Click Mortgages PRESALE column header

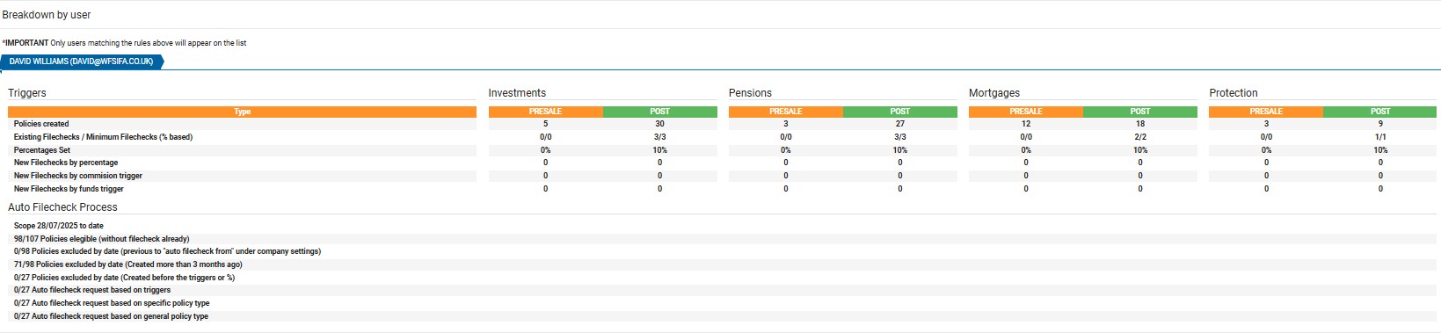1026,112
